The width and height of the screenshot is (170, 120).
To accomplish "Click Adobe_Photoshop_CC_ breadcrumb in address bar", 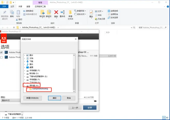I will point(39,28).
